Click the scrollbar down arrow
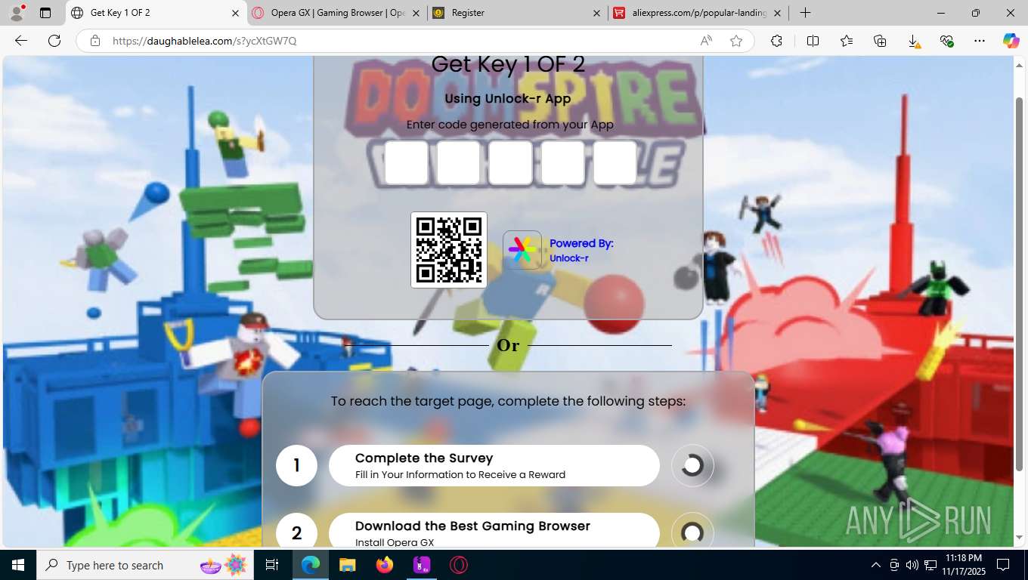 (x=1019, y=538)
